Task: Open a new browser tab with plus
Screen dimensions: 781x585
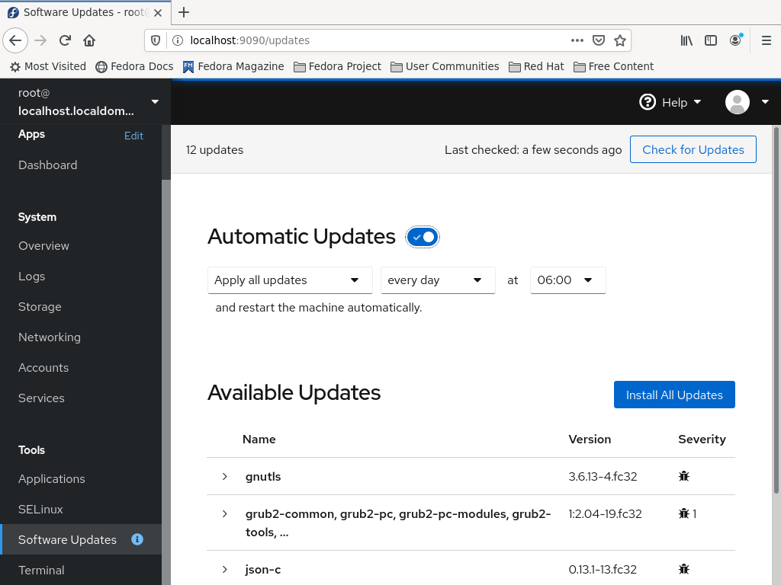Action: 184,12
